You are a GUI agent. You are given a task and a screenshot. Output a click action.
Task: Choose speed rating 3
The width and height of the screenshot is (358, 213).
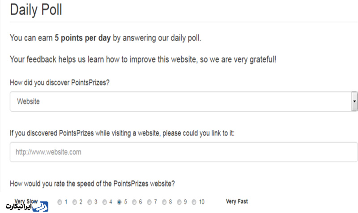tap(89, 202)
